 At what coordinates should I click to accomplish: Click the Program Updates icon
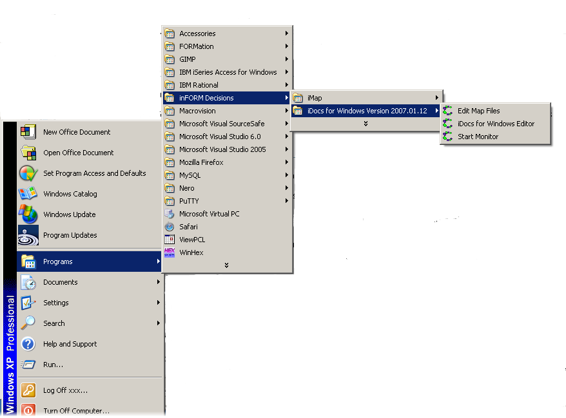[28, 235]
